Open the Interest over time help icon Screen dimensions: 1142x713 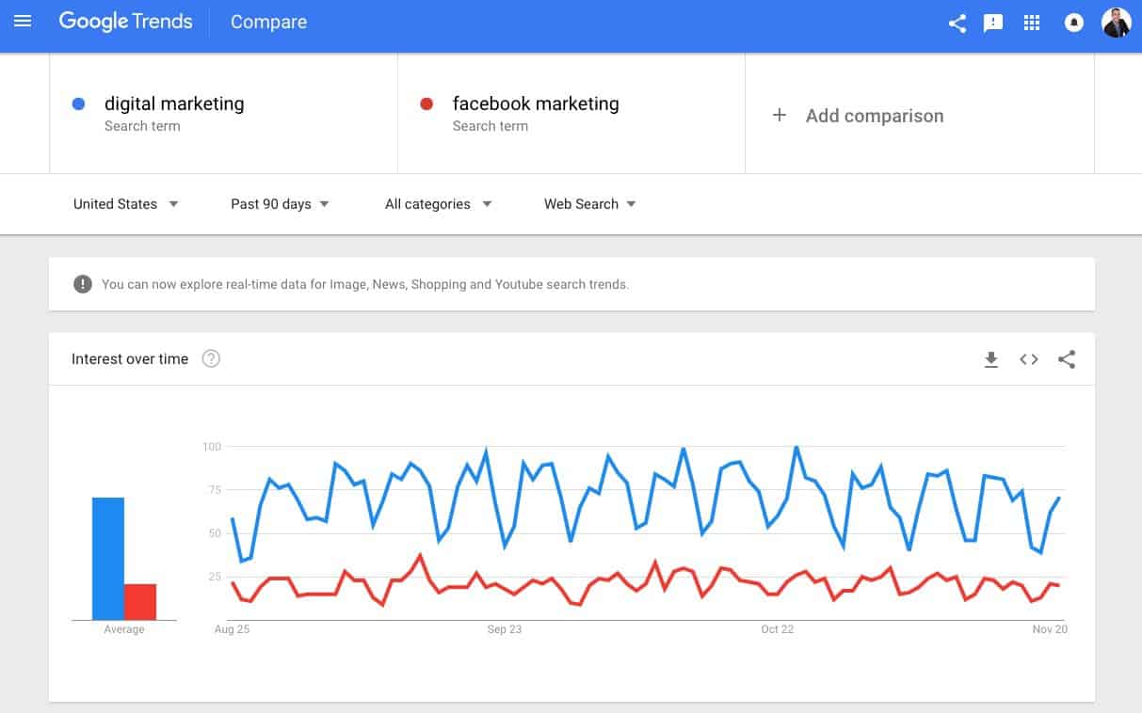click(x=211, y=358)
